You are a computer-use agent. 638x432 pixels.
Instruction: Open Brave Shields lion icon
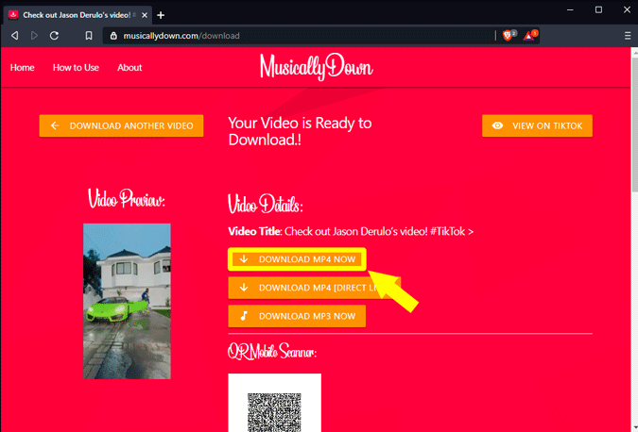point(508,36)
